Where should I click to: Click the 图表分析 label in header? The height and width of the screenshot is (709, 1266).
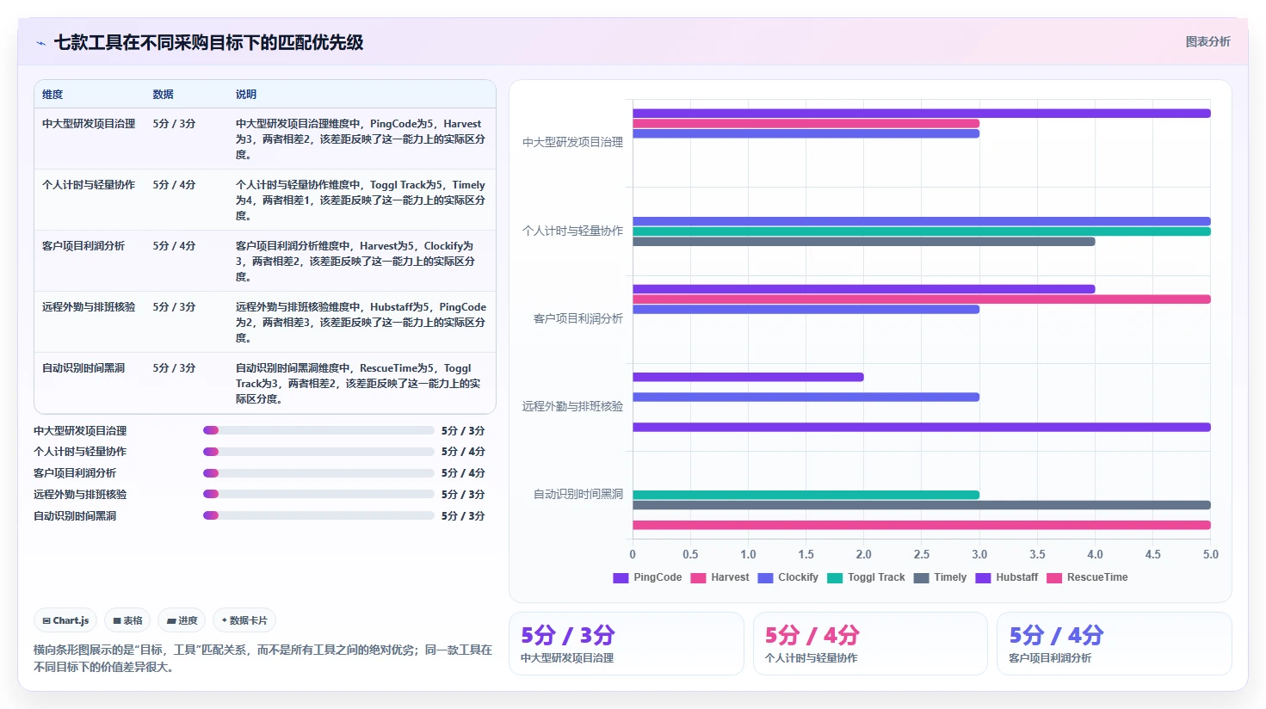tap(1207, 41)
